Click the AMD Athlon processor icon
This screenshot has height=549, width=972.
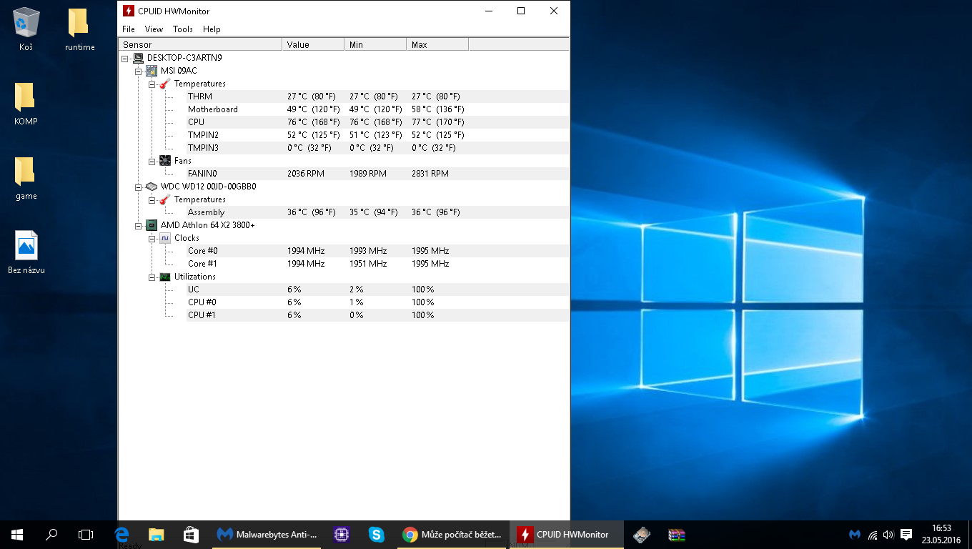[152, 225]
